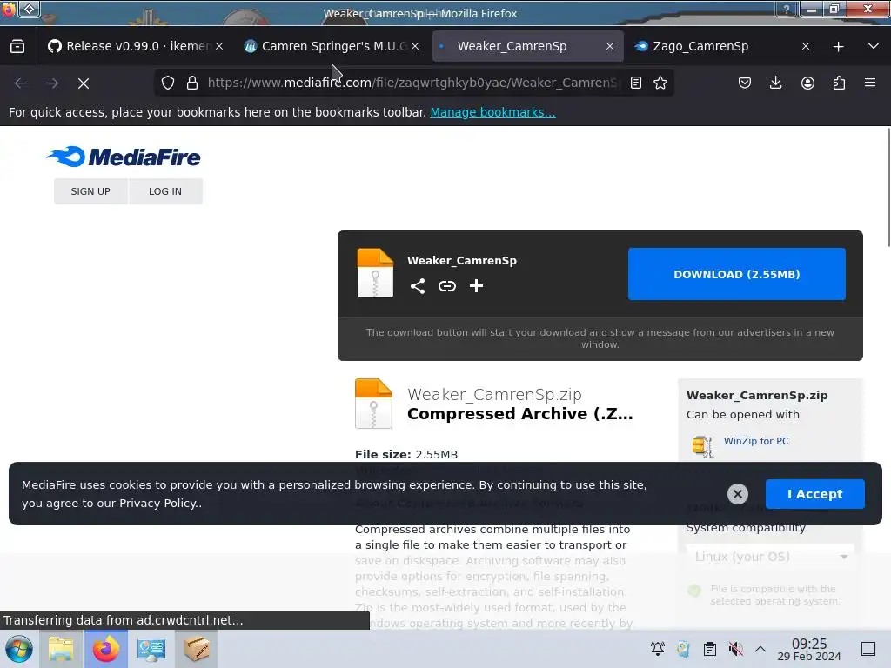This screenshot has height=668, width=891.
Task: Click the I Accept cookies button
Action: (x=814, y=494)
